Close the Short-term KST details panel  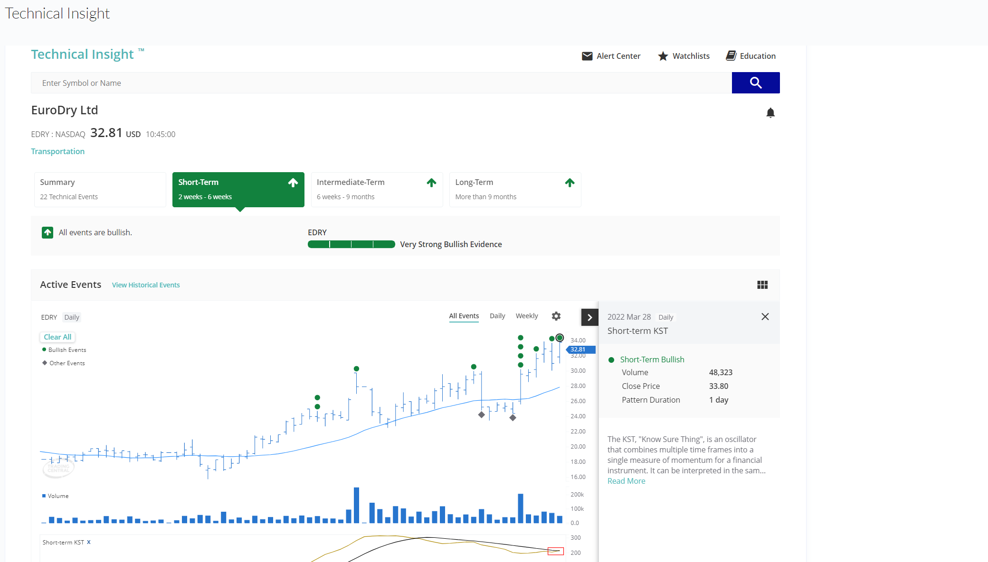(765, 317)
